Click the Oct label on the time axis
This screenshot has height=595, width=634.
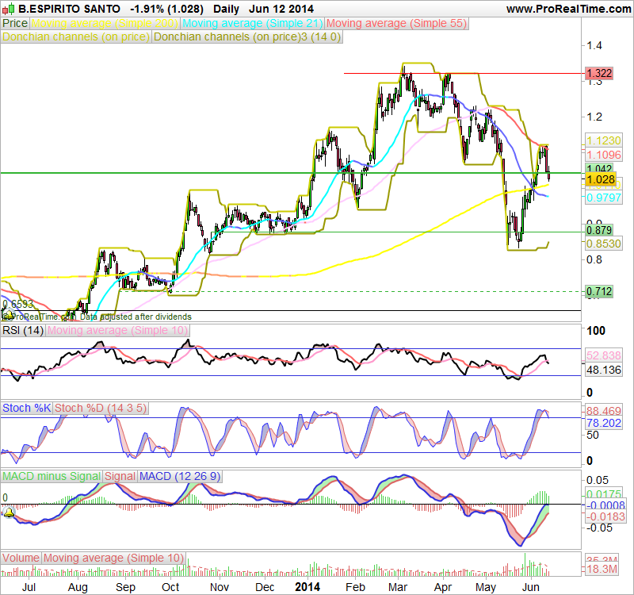point(170,587)
